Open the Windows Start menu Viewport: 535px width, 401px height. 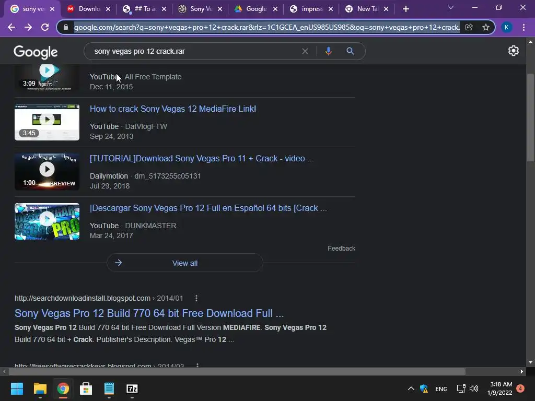point(17,388)
